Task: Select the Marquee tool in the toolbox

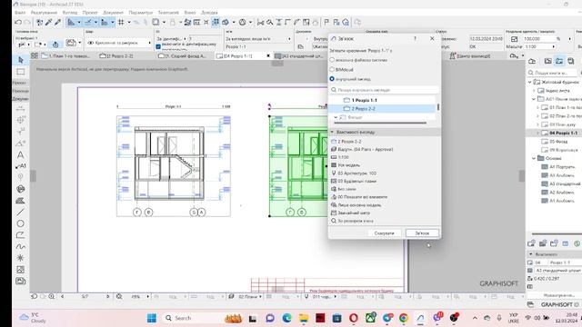Action: pos(20,72)
